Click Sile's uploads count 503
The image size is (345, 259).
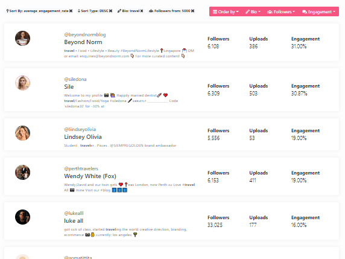click(x=253, y=94)
